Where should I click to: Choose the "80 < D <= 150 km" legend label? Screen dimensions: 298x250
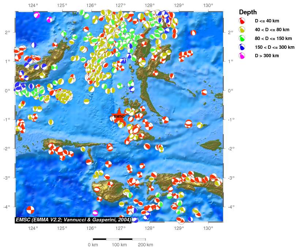tap(273, 38)
